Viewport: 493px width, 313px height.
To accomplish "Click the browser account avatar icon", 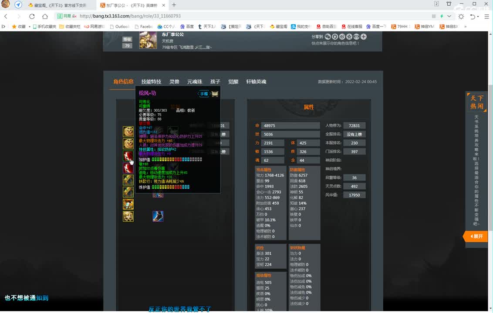I will click(x=5, y=4).
